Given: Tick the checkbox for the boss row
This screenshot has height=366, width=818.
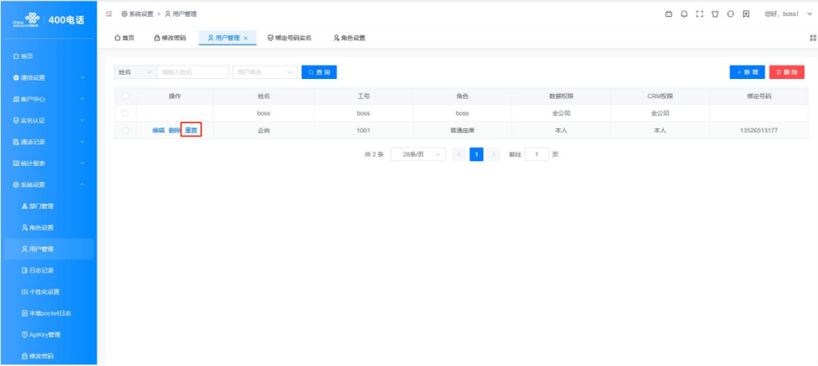Looking at the screenshot, I should pos(125,113).
